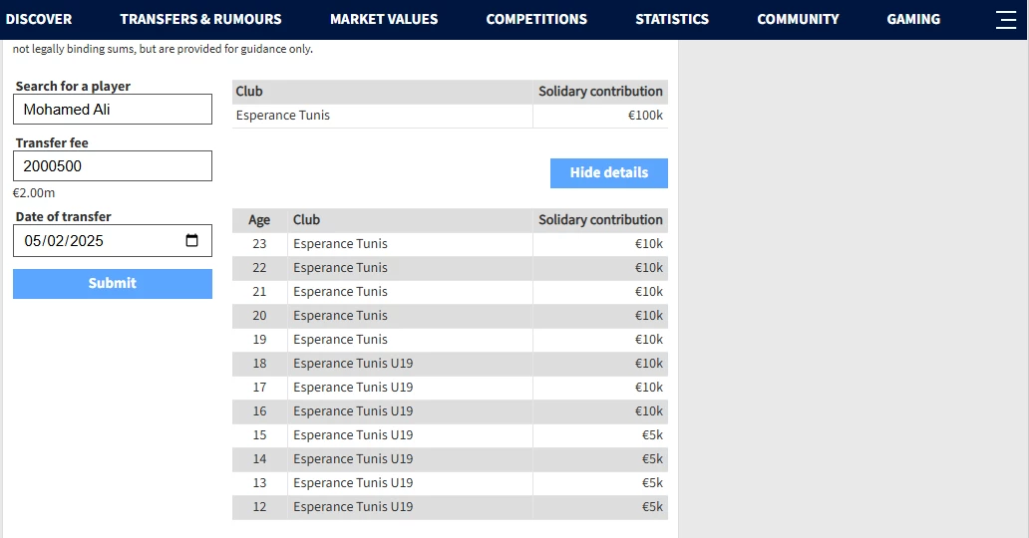
Task: Click the age 12 Esperance Tunis U19 row
Action: pos(353,507)
